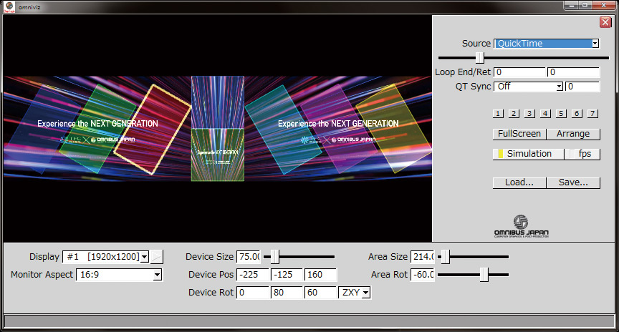This screenshot has width=619, height=332.
Task: Minimize the omniviz window
Action: tap(572, 5)
